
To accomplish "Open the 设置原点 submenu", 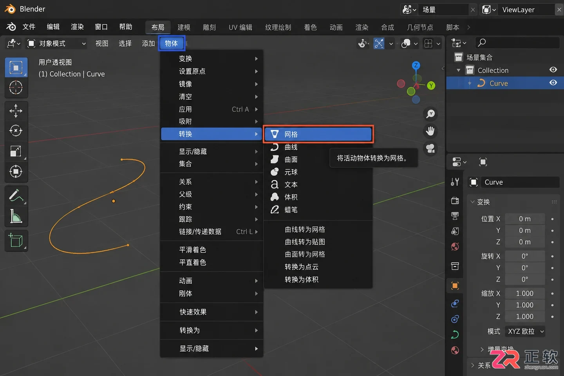I will click(x=211, y=71).
